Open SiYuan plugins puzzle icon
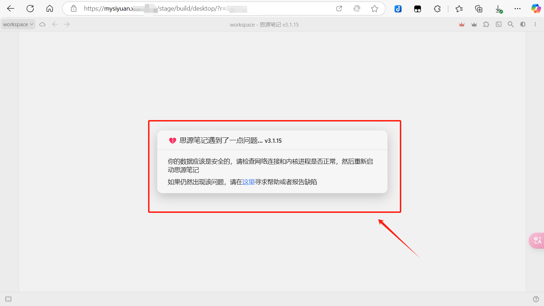Screen dimensions: 544x306 coord(486,24)
